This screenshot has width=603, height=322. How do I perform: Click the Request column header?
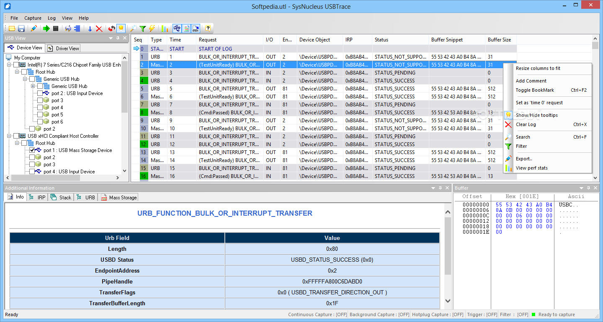click(230, 40)
